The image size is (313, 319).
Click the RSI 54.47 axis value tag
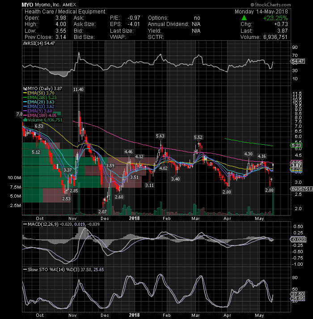[297, 61]
